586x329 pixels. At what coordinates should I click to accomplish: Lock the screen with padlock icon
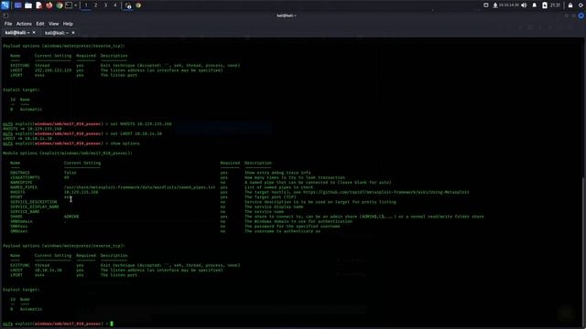pyautogui.click(x=570, y=5)
